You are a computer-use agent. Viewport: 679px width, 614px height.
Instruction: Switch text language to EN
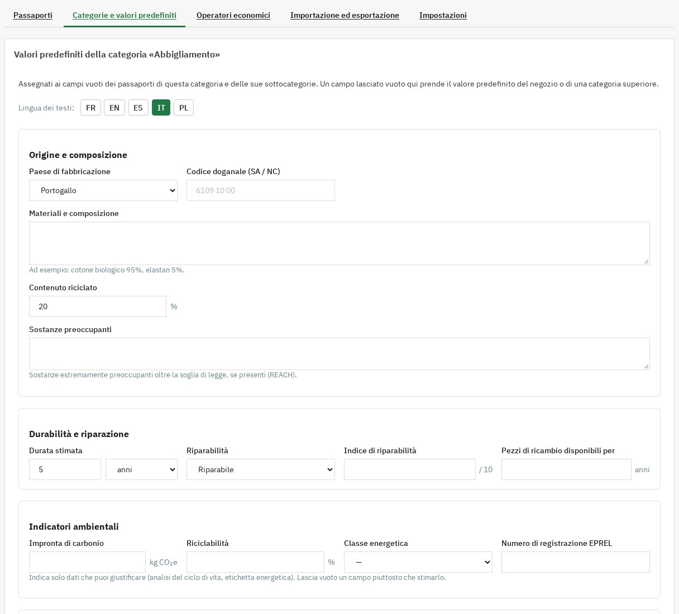114,108
